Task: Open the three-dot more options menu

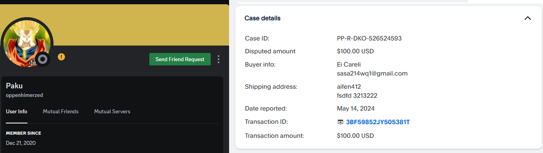Action: point(219,59)
